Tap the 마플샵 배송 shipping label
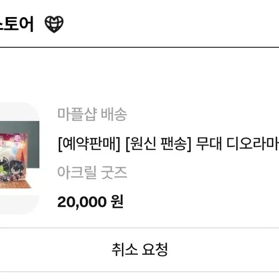The height and width of the screenshot is (279, 279). pos(92,114)
